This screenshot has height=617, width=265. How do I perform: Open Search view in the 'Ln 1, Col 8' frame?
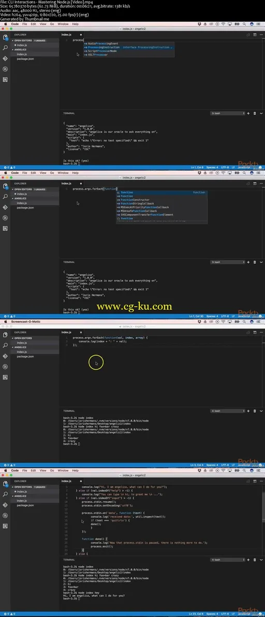click(x=5, y=48)
